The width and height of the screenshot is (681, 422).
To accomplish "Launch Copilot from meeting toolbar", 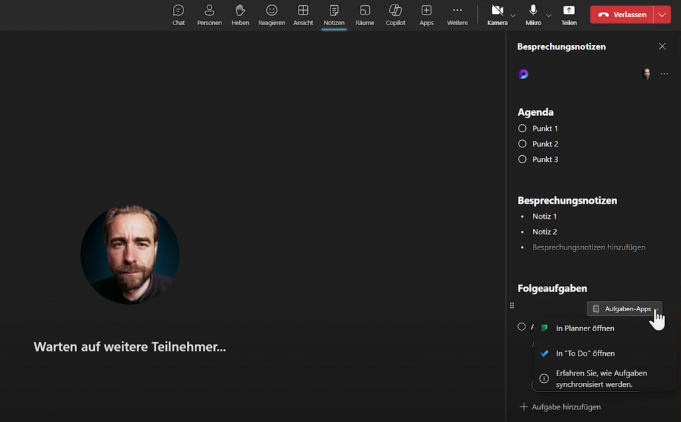I will (x=395, y=15).
